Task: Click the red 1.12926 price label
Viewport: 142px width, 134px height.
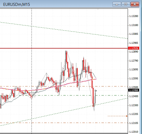Action: click(134, 48)
